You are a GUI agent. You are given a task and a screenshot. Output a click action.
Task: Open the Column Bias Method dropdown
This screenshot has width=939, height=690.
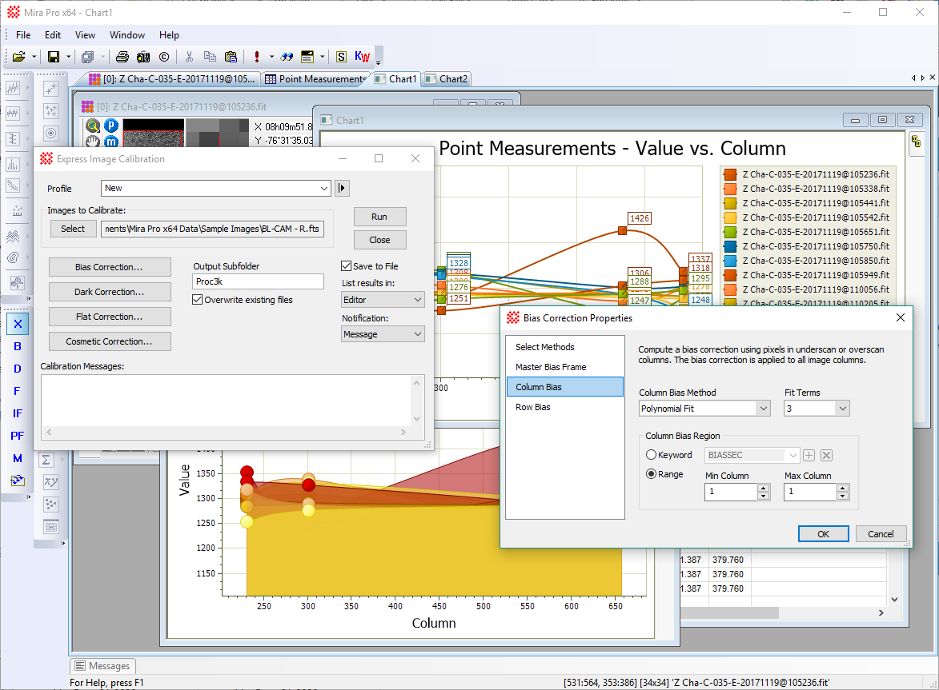click(x=704, y=409)
